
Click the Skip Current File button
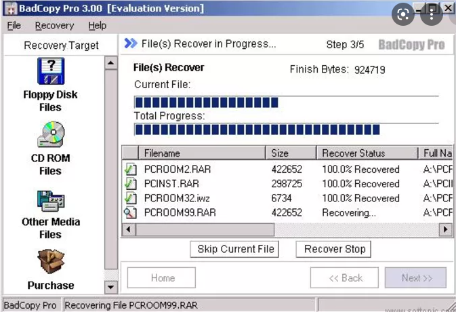point(234,249)
